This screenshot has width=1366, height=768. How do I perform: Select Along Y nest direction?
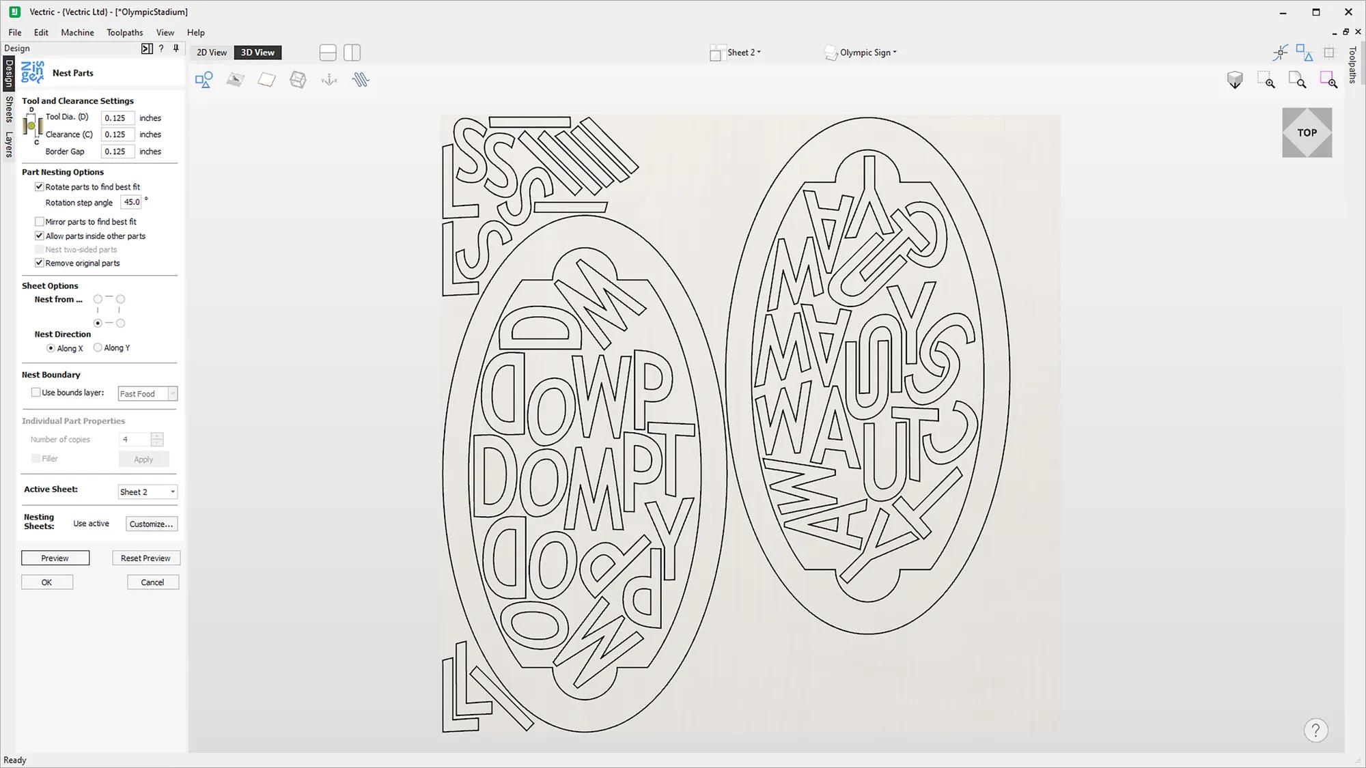coord(98,347)
